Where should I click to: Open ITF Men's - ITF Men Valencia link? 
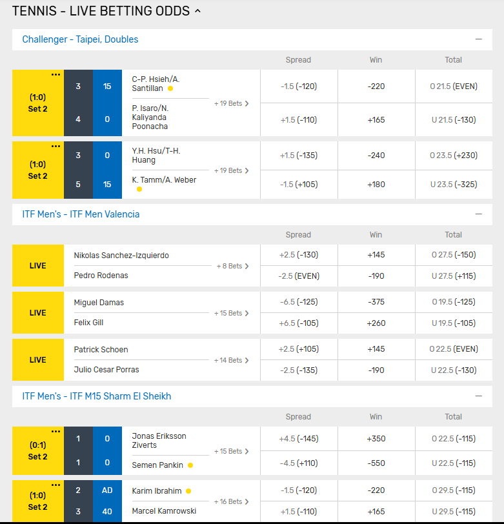(x=81, y=214)
